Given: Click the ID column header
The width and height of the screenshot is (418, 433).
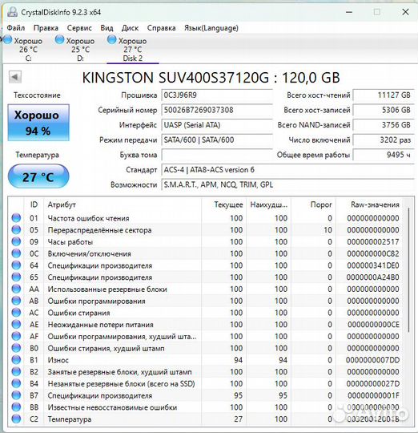Looking at the screenshot, I should coord(34,204).
